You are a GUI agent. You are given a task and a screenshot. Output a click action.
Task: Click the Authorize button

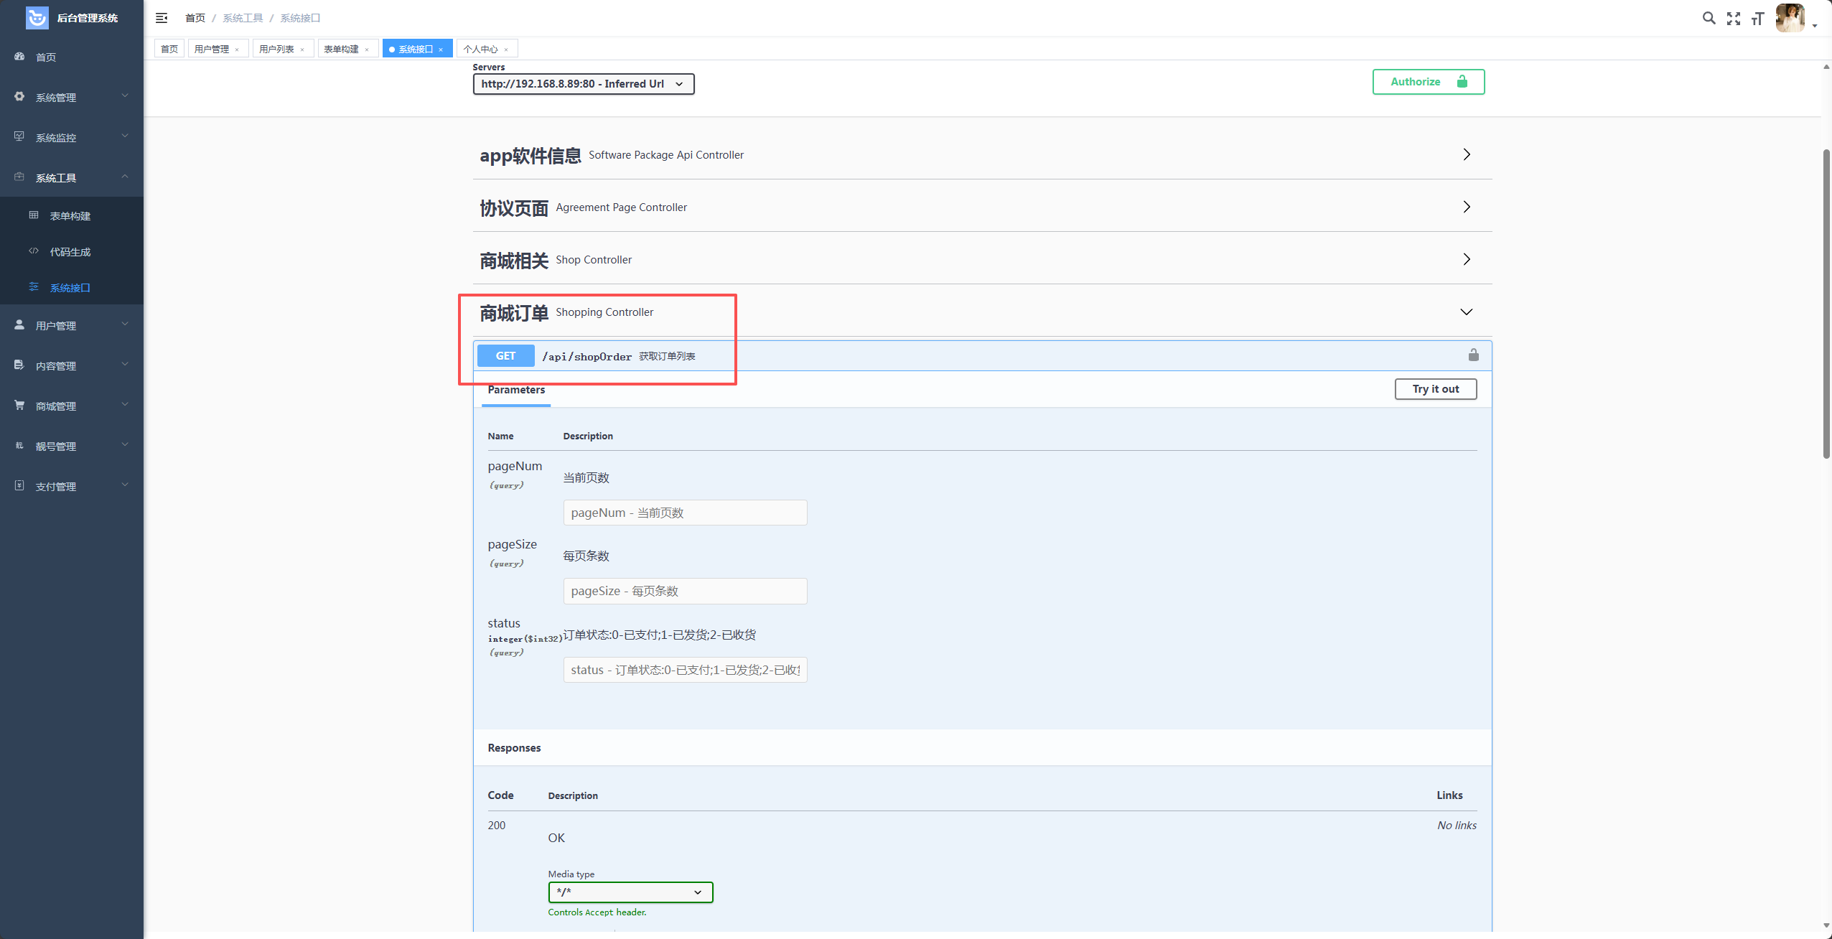[x=1428, y=82]
